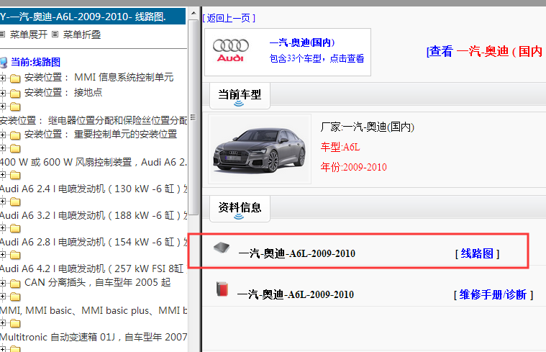Click the gray book icon beside 线路图 row
This screenshot has height=352, width=546.
pyautogui.click(x=222, y=248)
